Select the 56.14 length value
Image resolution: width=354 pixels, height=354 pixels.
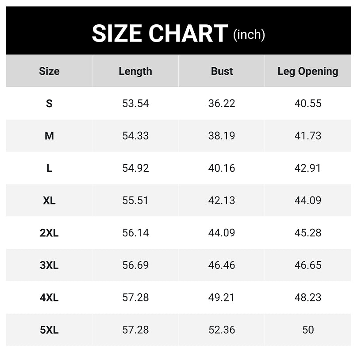coord(135,233)
